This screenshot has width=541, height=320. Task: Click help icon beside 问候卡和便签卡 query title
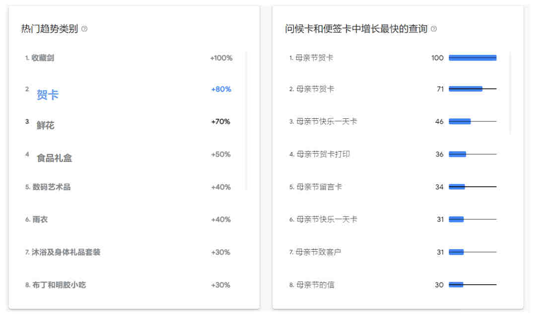point(434,29)
